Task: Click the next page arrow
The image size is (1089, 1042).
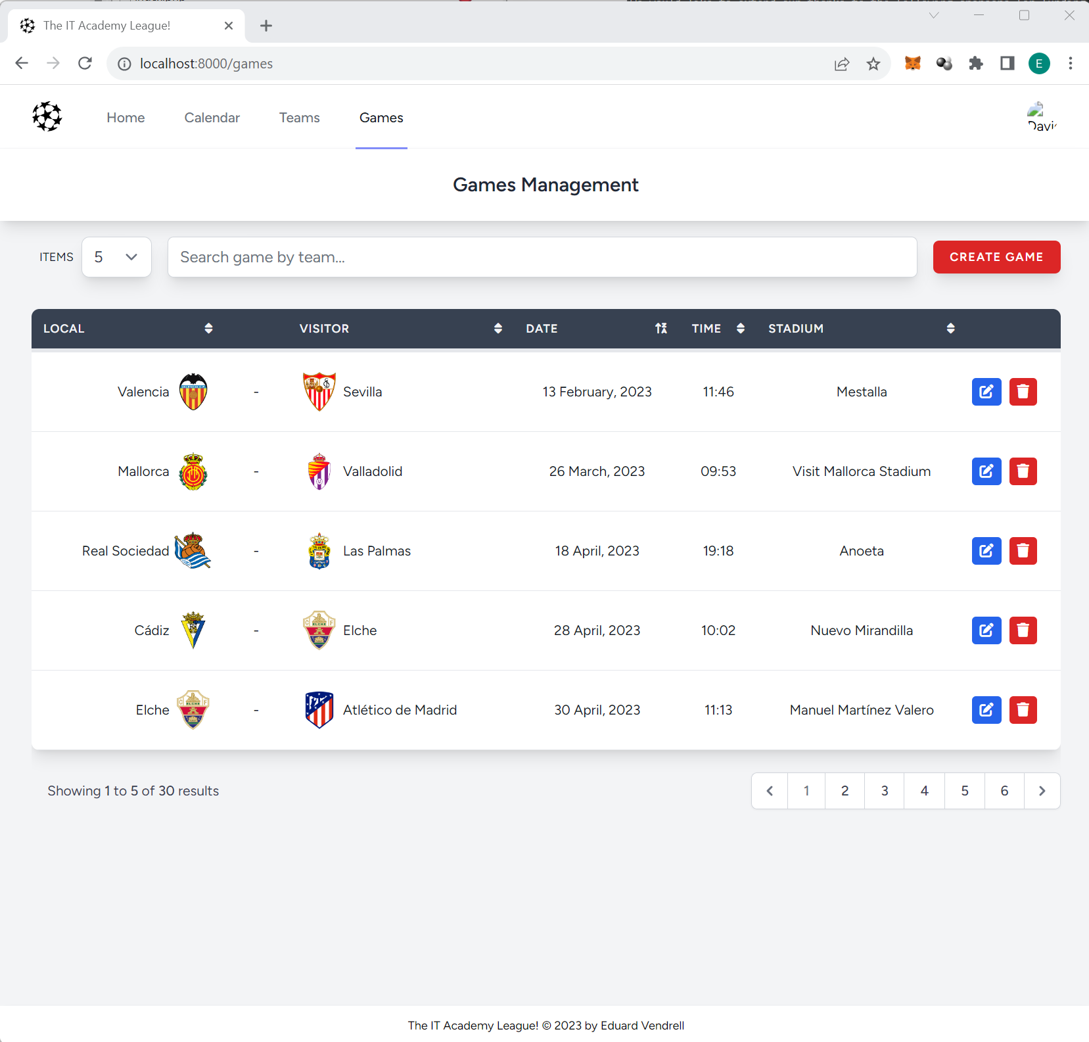Action: pyautogui.click(x=1042, y=791)
